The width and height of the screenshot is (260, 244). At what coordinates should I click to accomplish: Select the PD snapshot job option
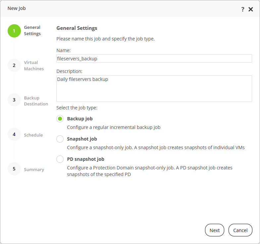point(60,159)
